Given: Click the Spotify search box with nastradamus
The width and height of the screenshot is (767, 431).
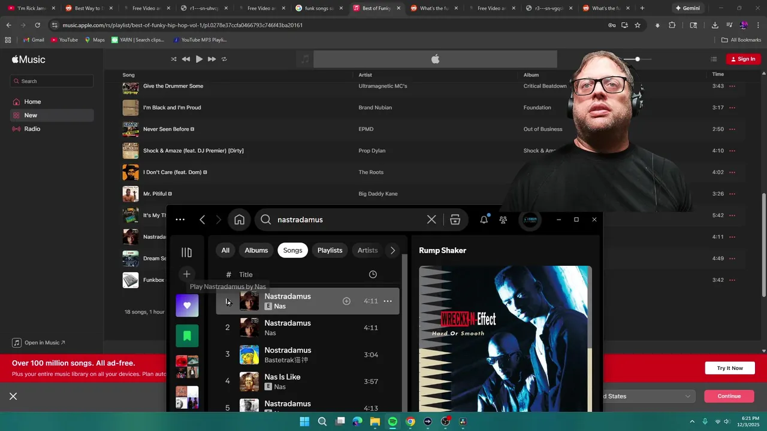Looking at the screenshot, I should [348, 220].
